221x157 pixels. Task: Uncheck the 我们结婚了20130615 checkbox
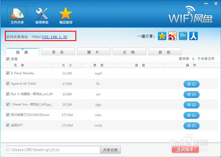coord(8,115)
